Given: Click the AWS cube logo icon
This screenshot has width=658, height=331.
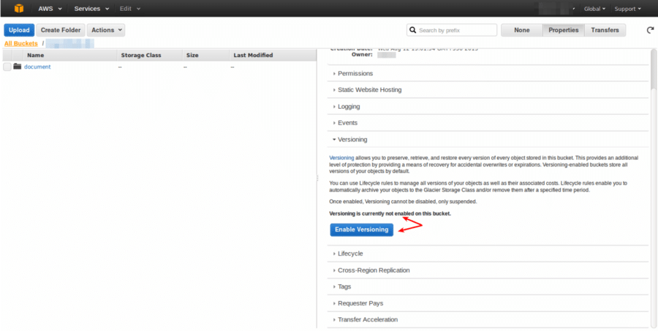Looking at the screenshot, I should tap(19, 8).
